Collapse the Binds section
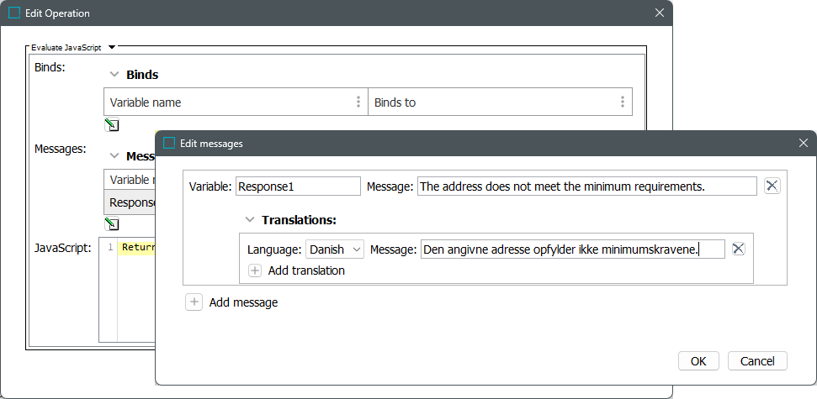This screenshot has width=817, height=399. (114, 75)
